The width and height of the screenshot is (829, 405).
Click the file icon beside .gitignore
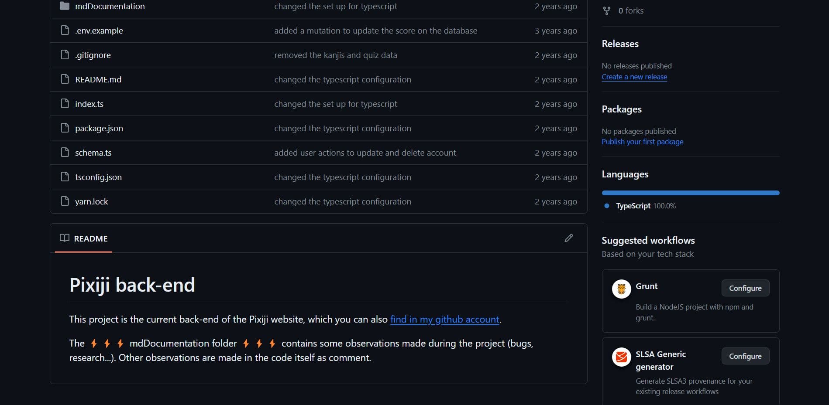[65, 55]
